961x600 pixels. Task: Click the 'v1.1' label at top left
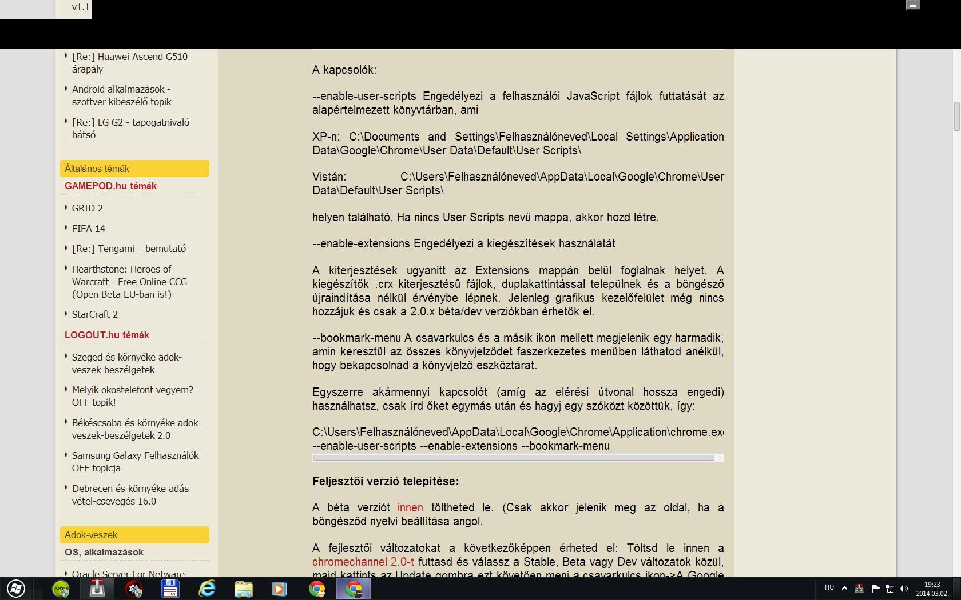(x=81, y=7)
